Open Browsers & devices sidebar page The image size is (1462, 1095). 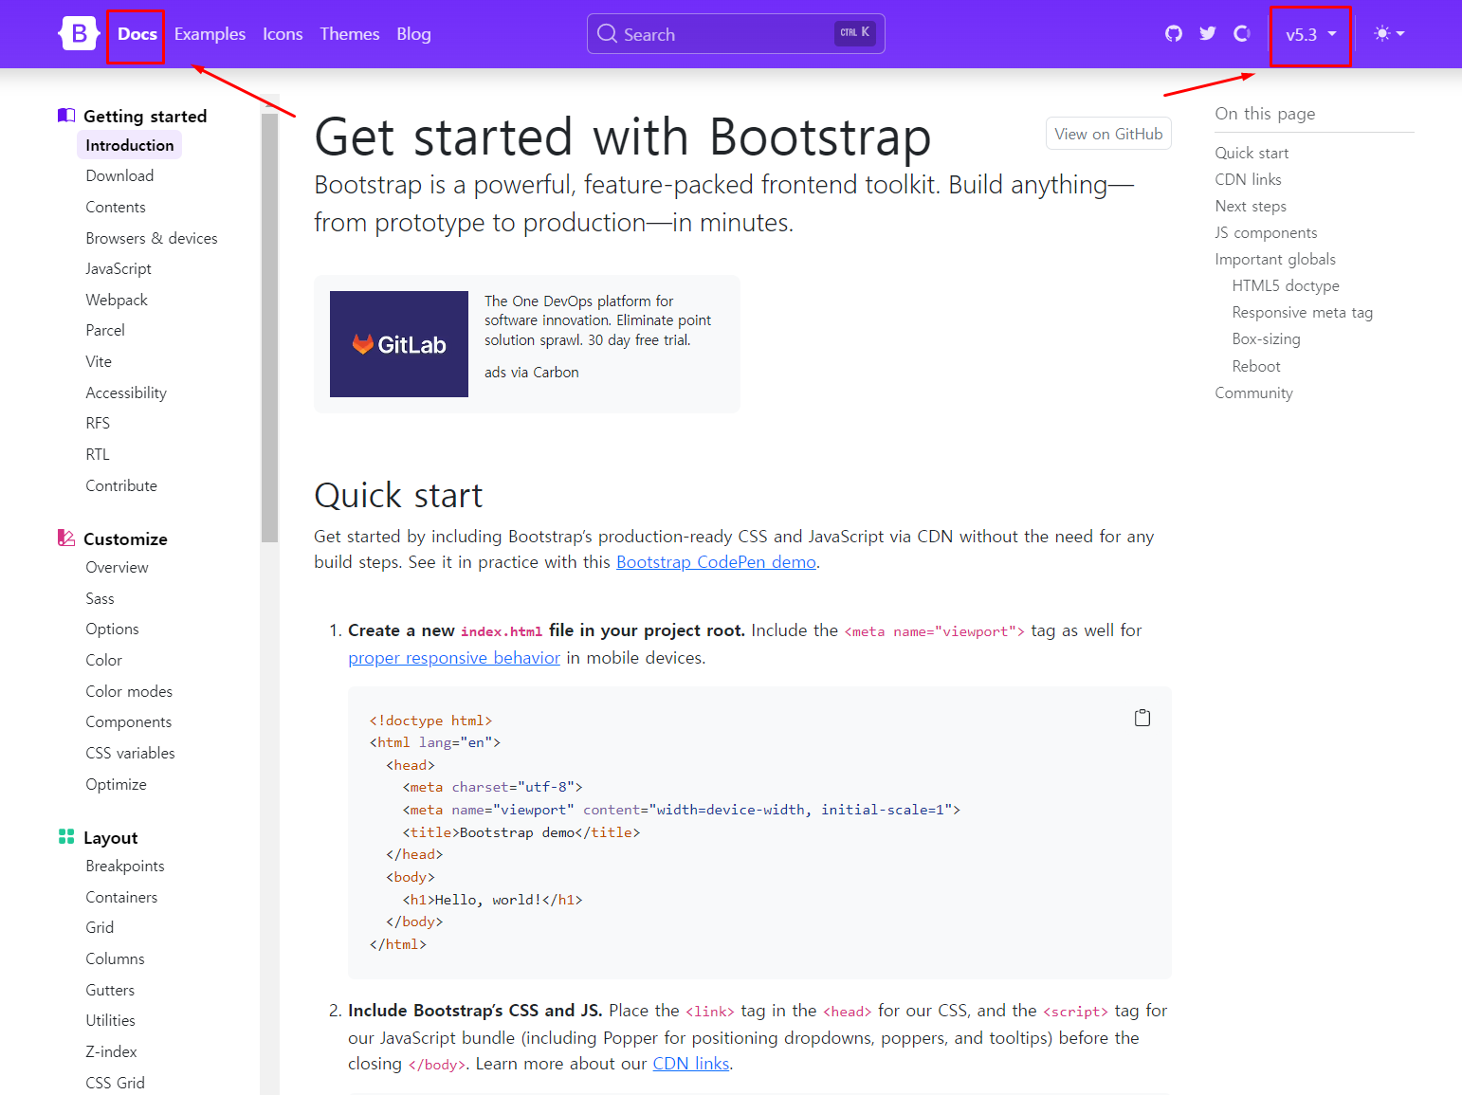152,239
